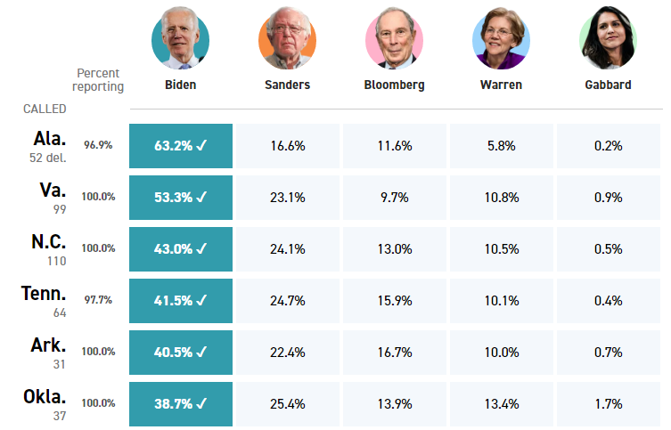Viewport: 671px width, 430px height.
Task: Open the Oklahoma state row label
Action: click(x=45, y=397)
